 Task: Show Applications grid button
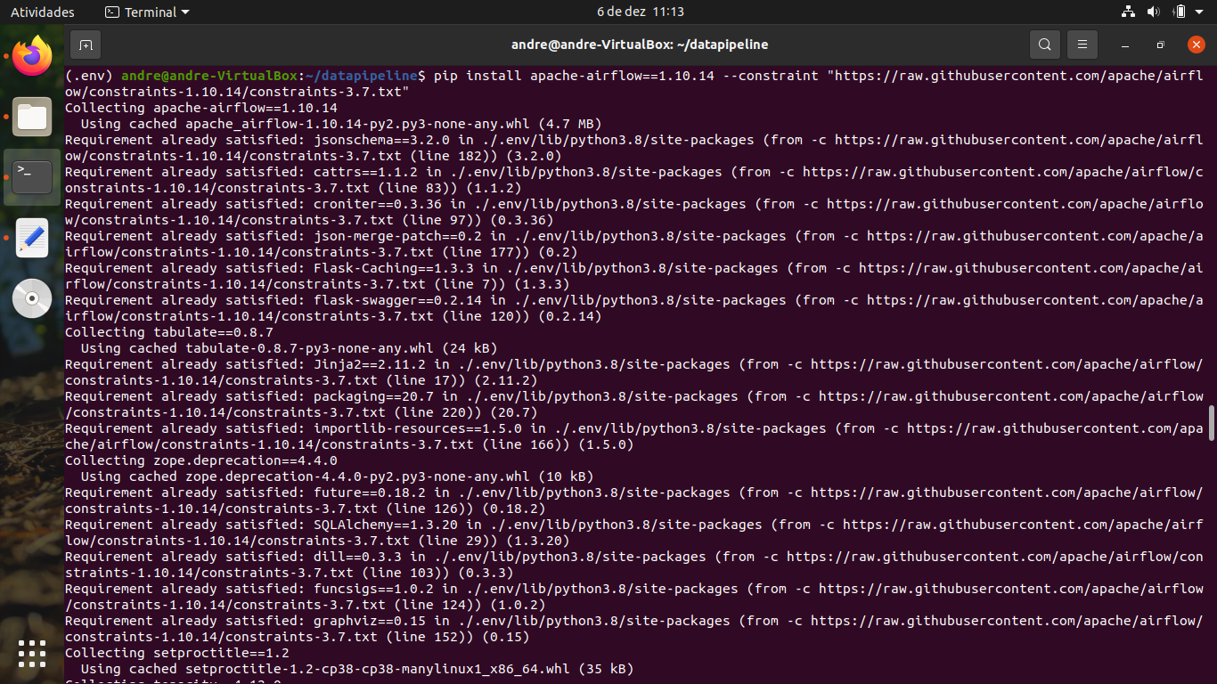click(x=32, y=654)
